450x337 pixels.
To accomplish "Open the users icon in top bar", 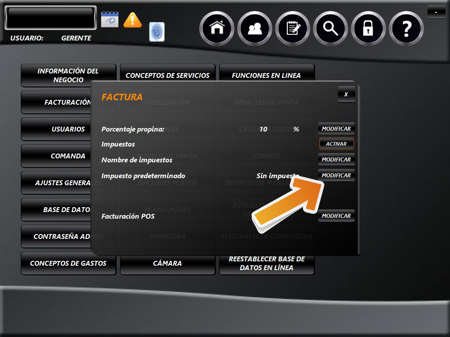I will pyautogui.click(x=254, y=29).
